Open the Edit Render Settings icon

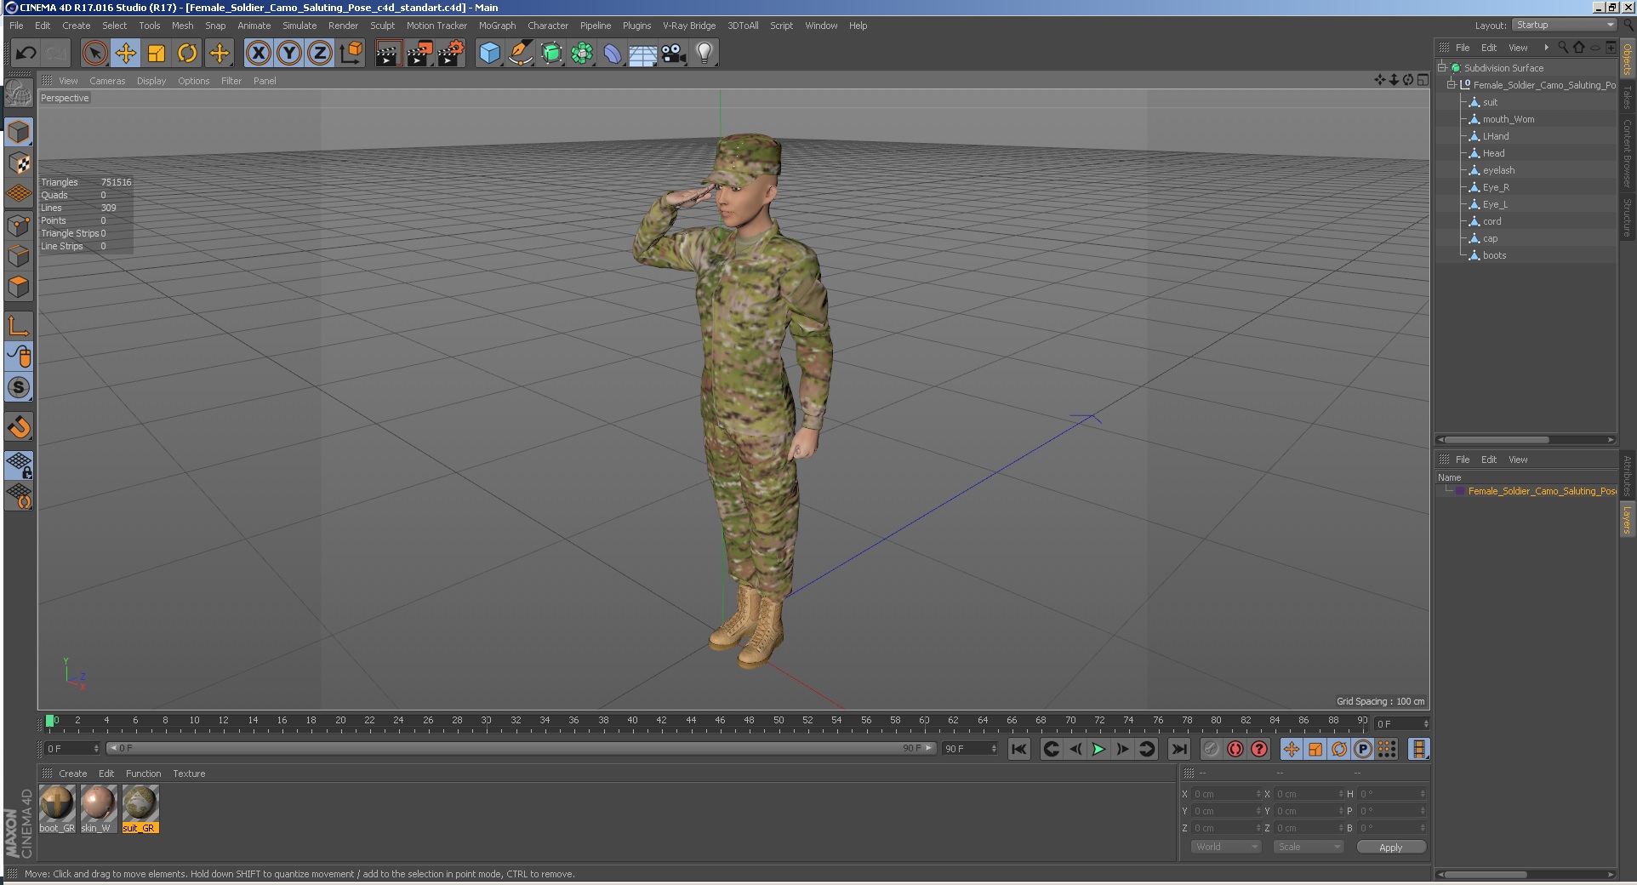point(451,53)
